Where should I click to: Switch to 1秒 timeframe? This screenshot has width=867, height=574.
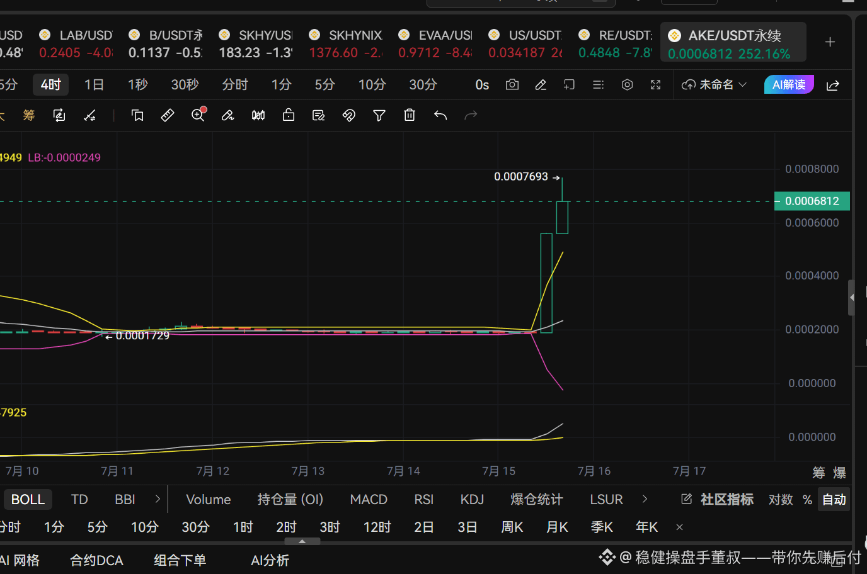click(x=138, y=84)
